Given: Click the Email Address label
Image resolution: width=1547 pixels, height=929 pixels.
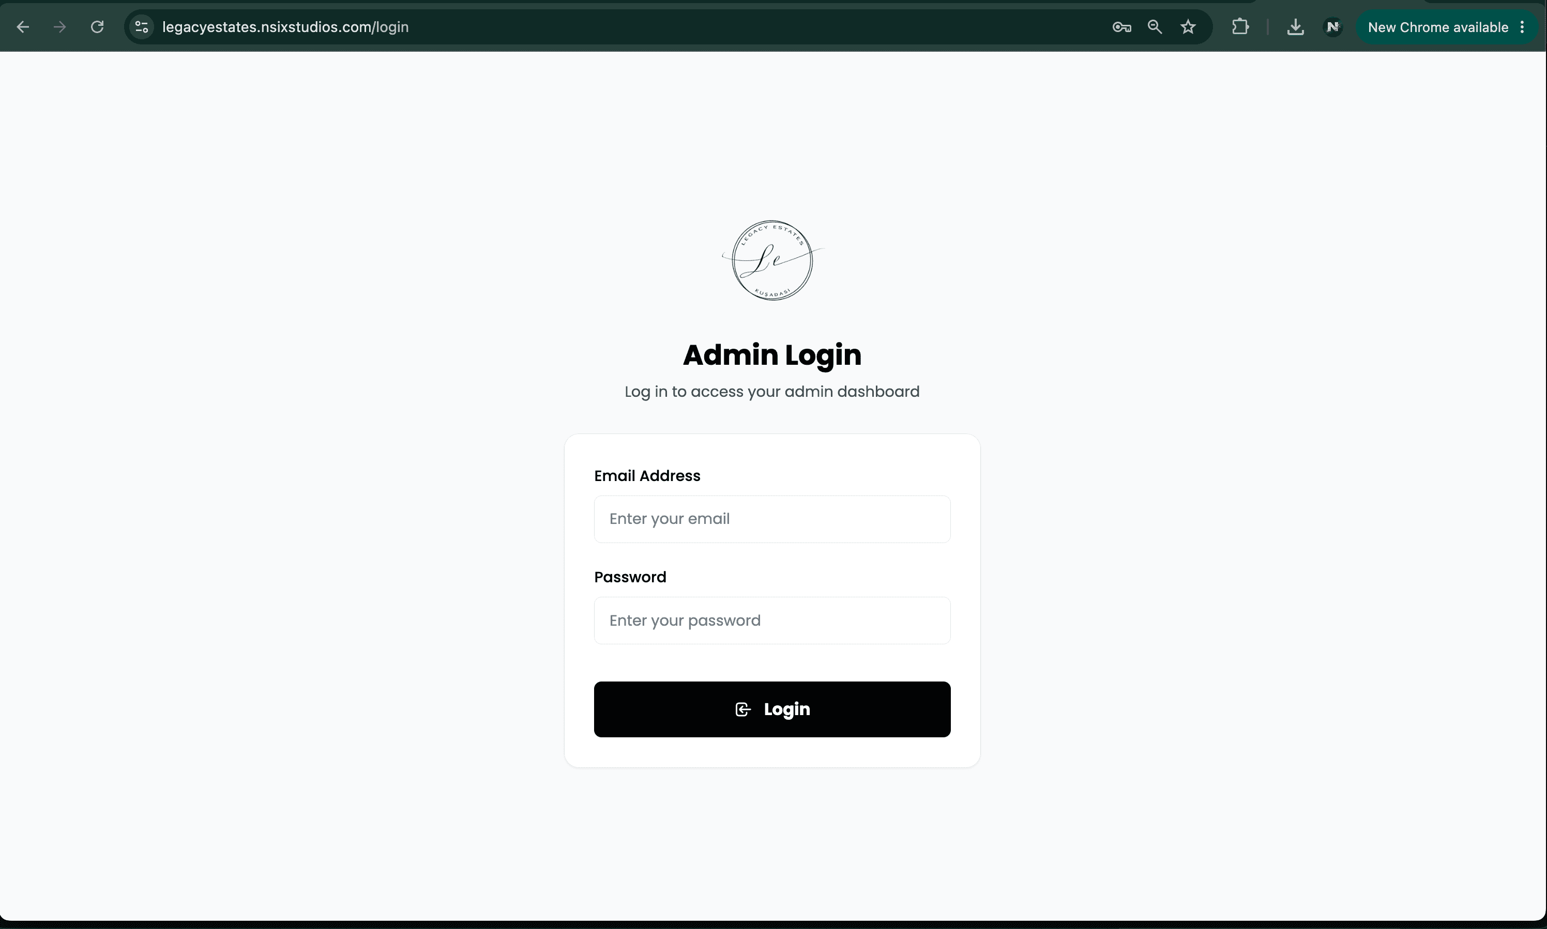Looking at the screenshot, I should point(647,476).
